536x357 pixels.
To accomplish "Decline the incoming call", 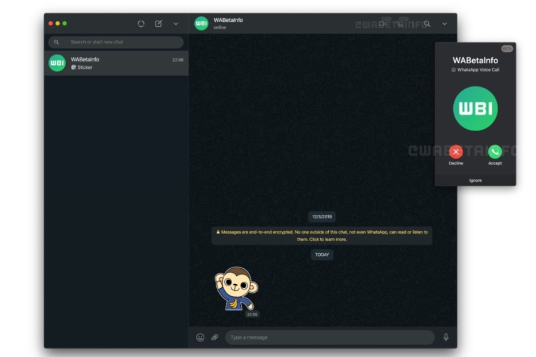I will 456,152.
